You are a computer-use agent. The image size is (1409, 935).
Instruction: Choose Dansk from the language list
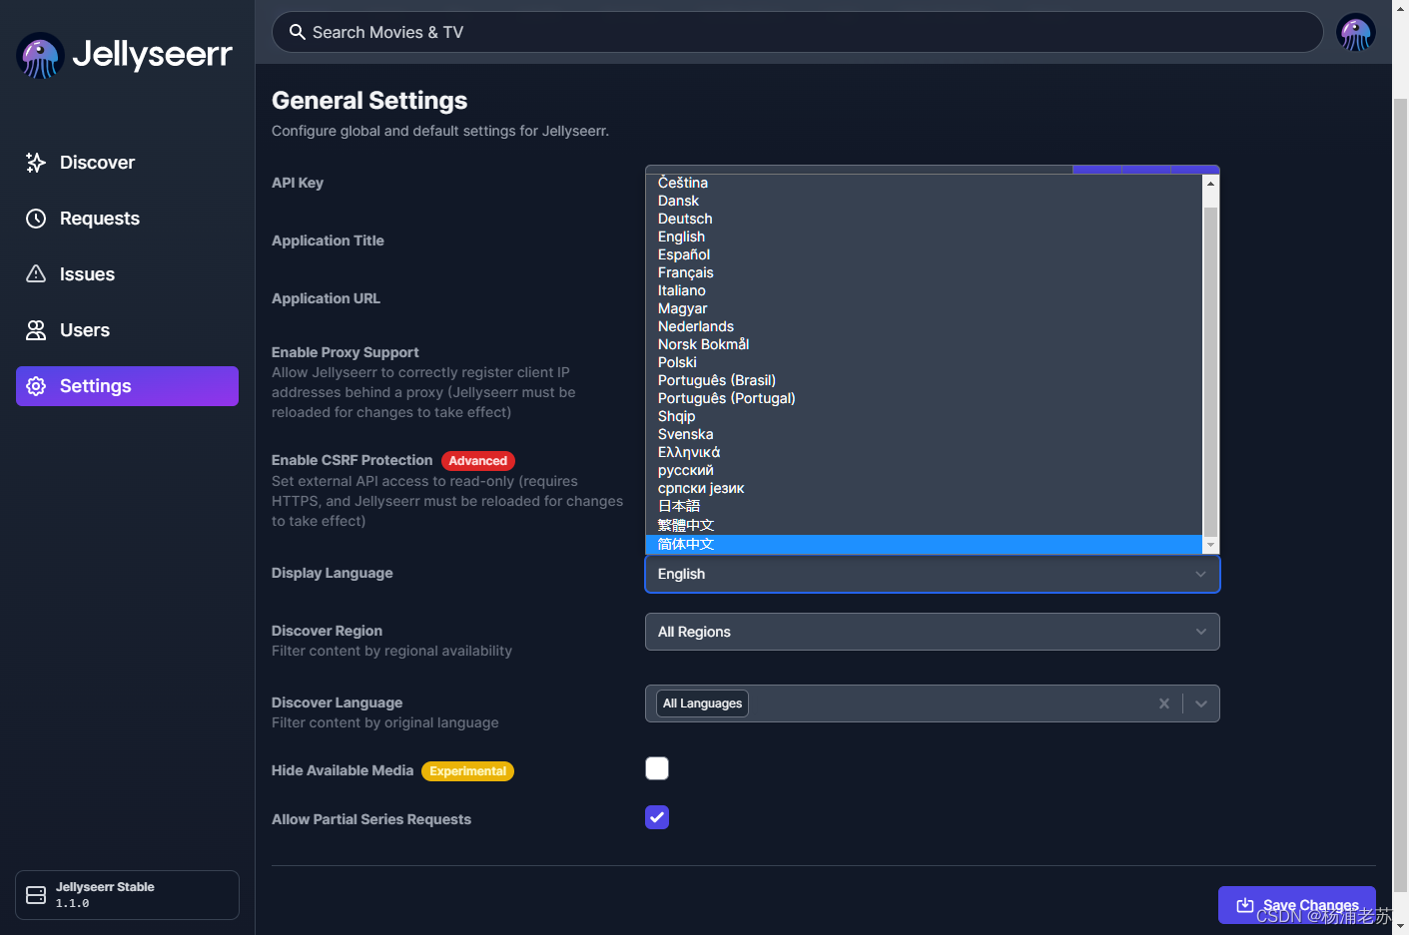tap(924, 201)
